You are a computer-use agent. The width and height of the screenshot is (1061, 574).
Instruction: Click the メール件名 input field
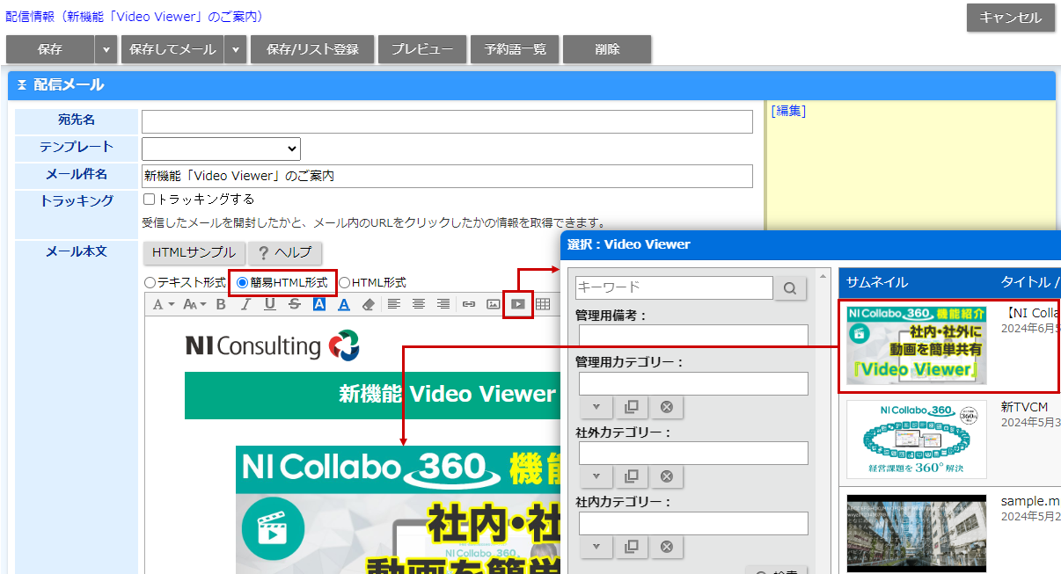point(447,176)
